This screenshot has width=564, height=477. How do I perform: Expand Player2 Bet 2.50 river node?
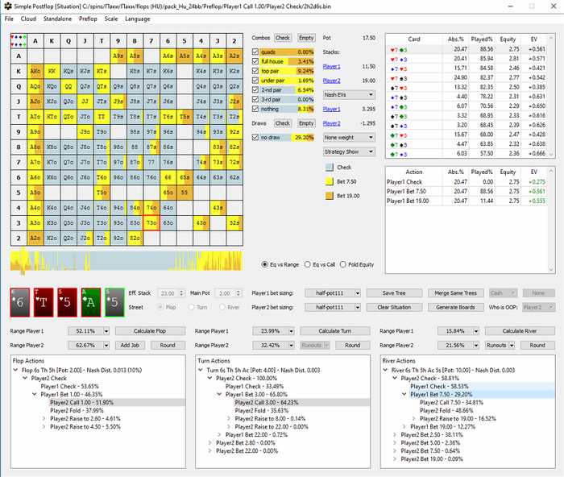[x=395, y=434]
